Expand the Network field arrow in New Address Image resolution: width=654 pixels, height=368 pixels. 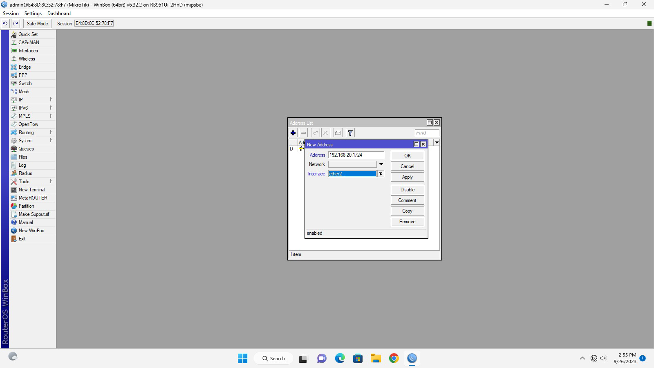(381, 164)
